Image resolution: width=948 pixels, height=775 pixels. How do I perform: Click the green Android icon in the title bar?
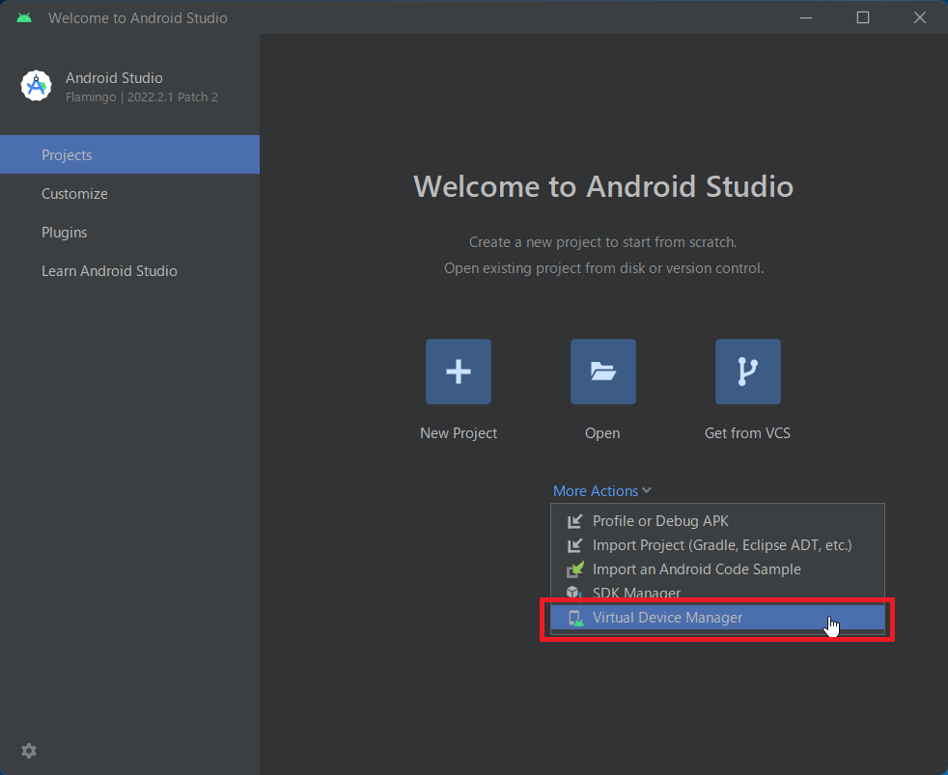pos(24,17)
